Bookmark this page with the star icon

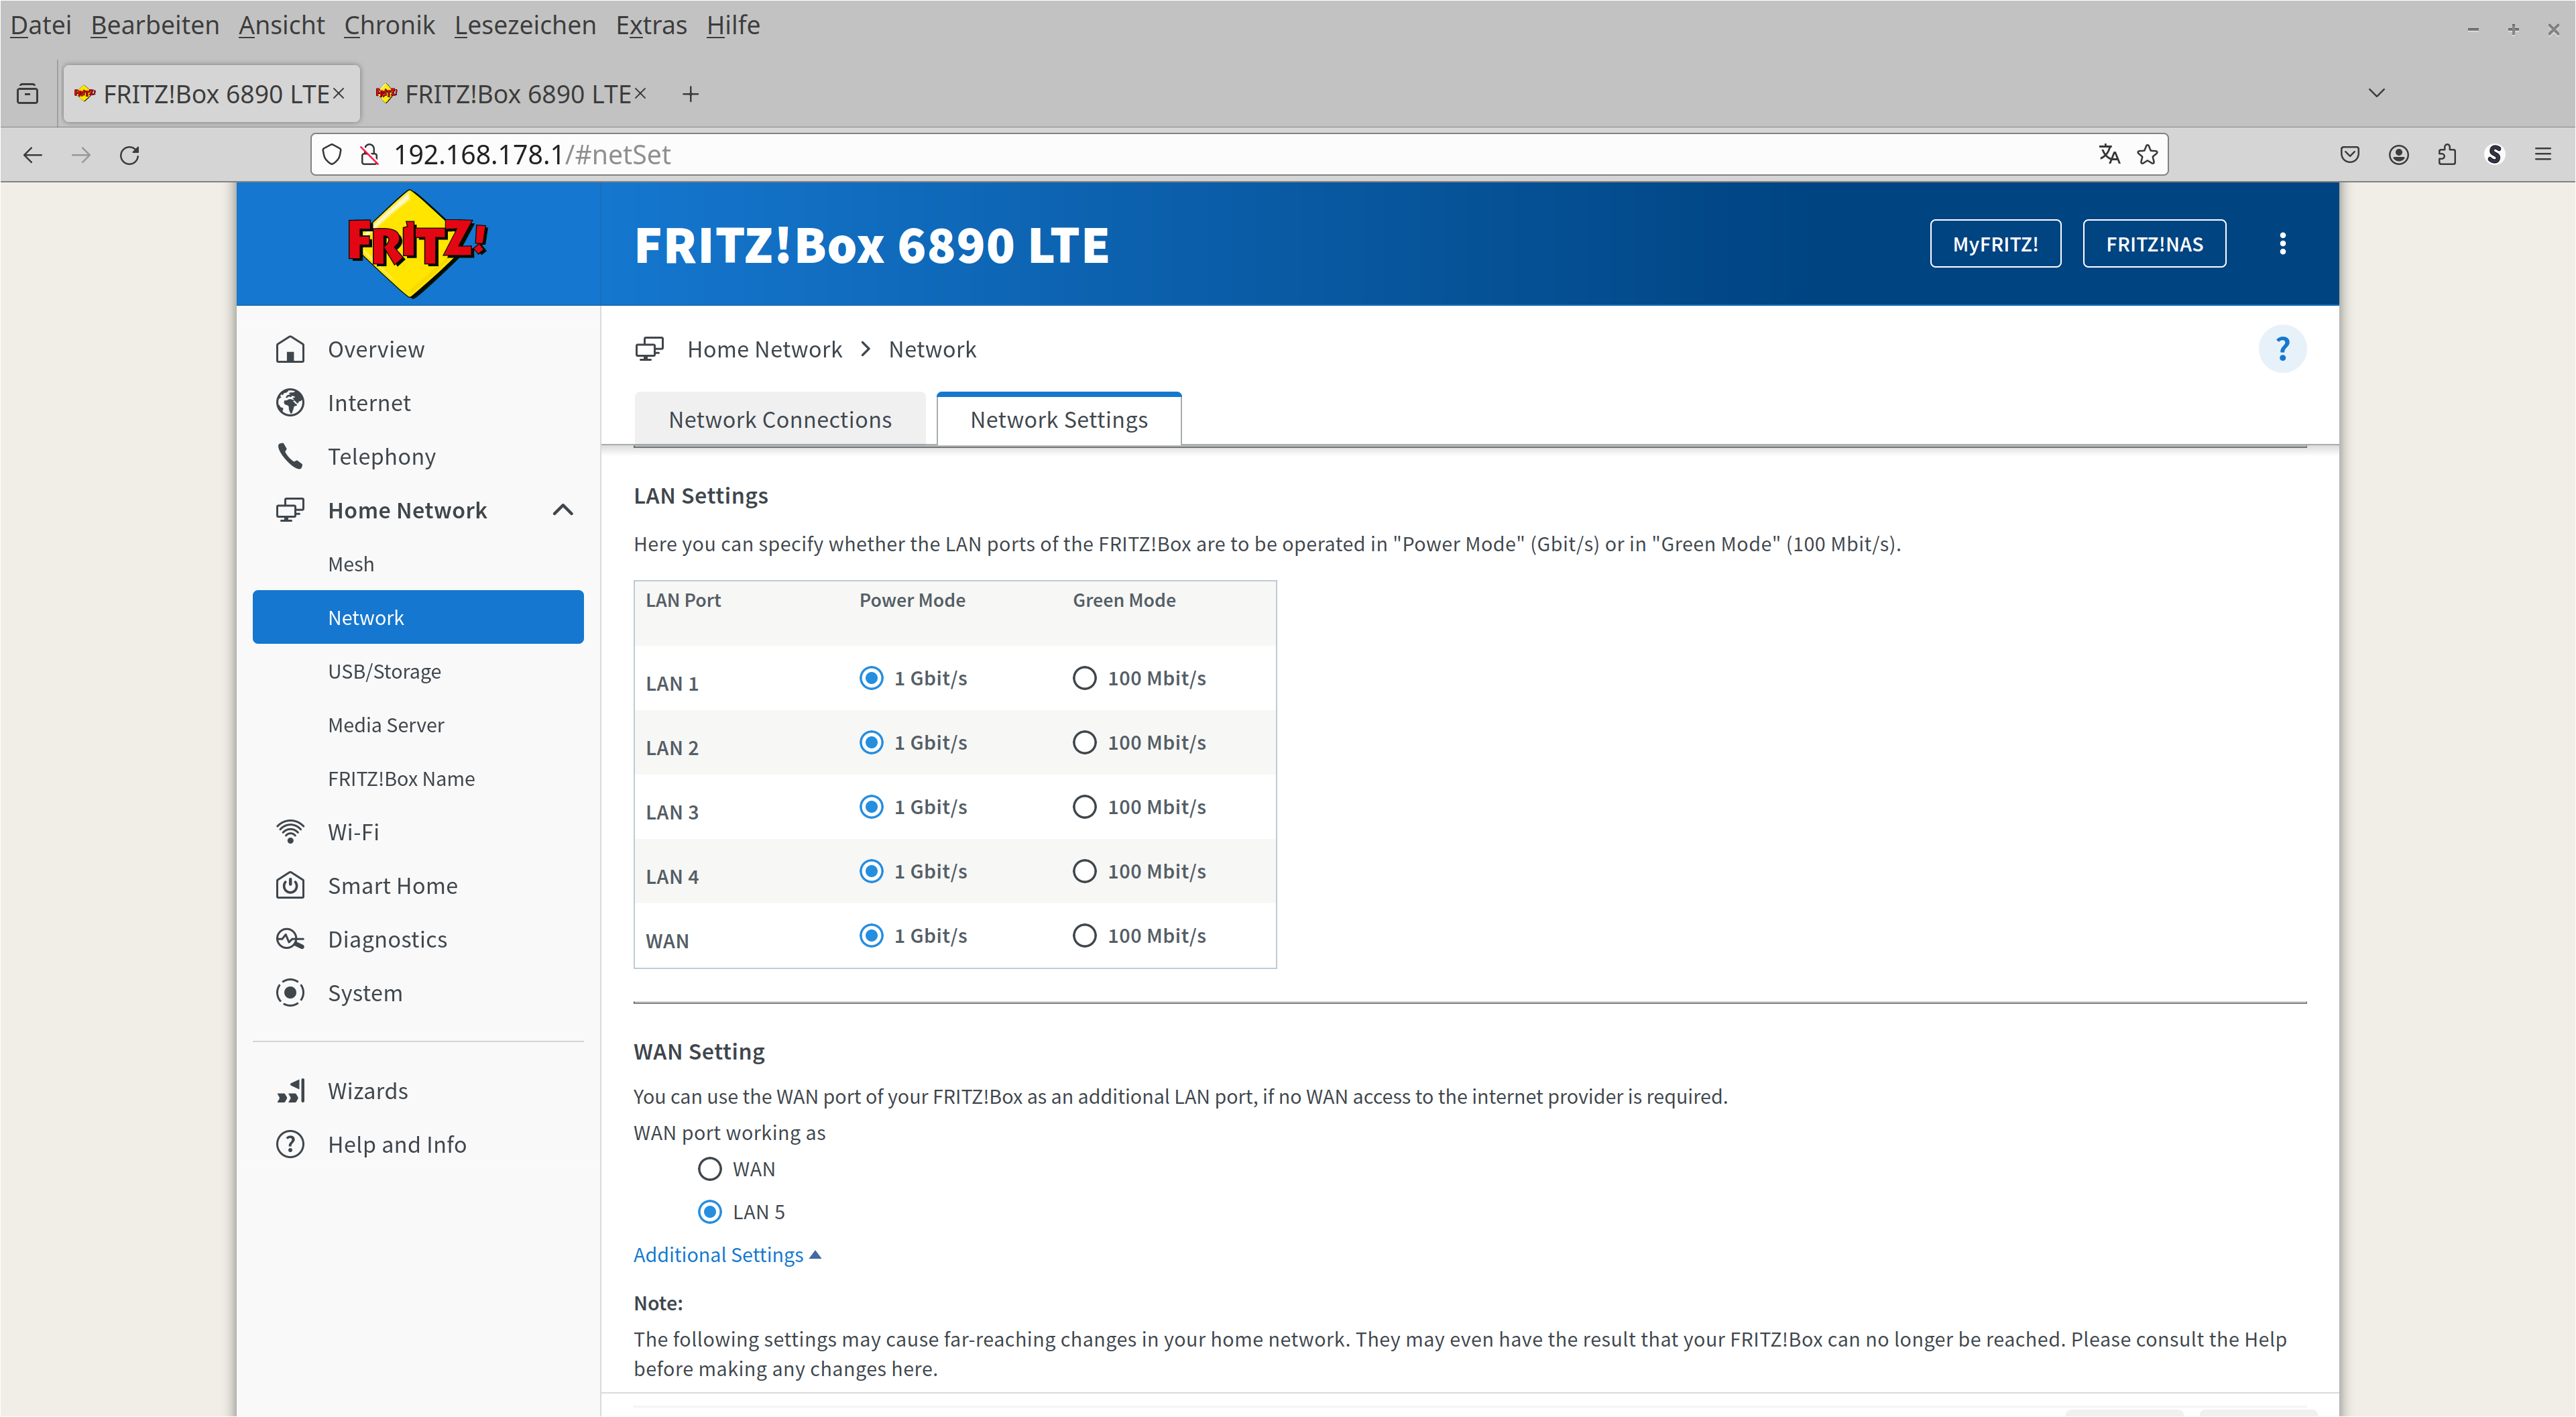tap(2147, 155)
